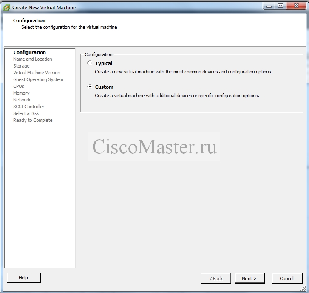This screenshot has width=309, height=293.
Task: Go to the Configuration step in sidebar
Action: pos(30,52)
